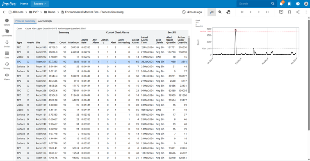Select the Room111 Surface row

(102, 67)
